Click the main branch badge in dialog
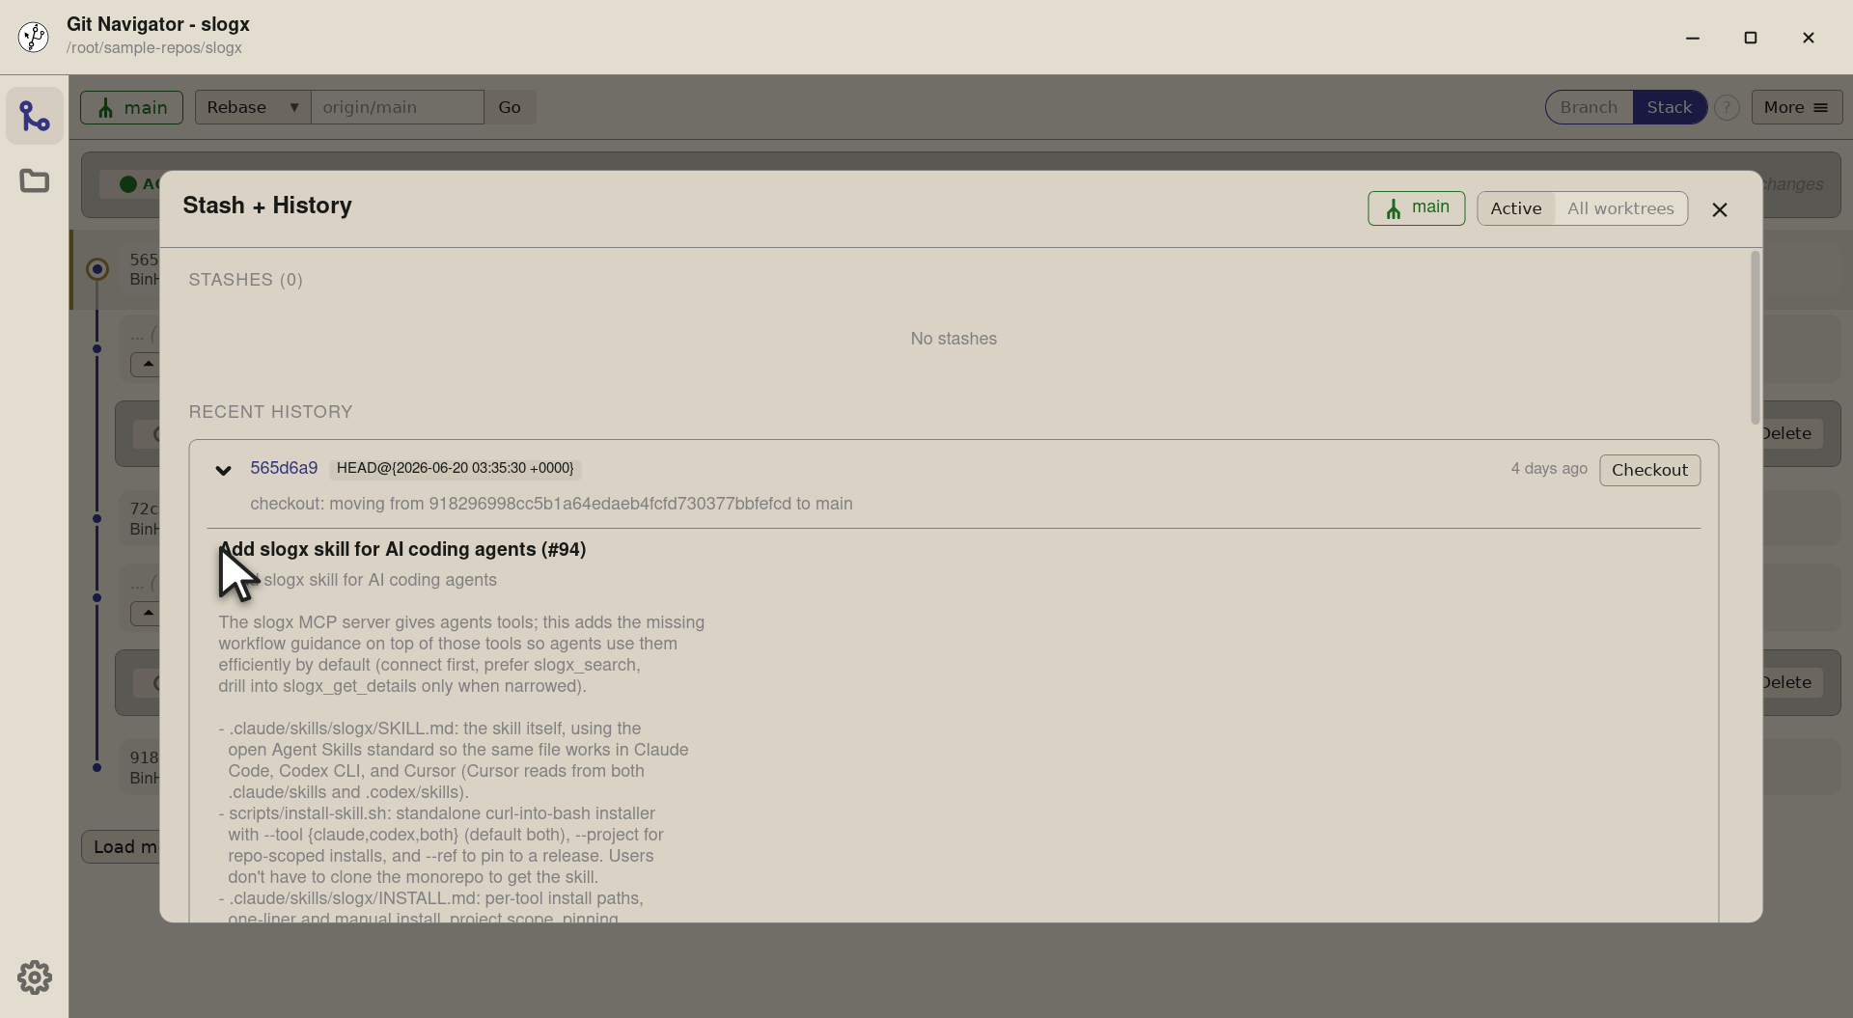Viewport: 1853px width, 1018px height. [1416, 208]
